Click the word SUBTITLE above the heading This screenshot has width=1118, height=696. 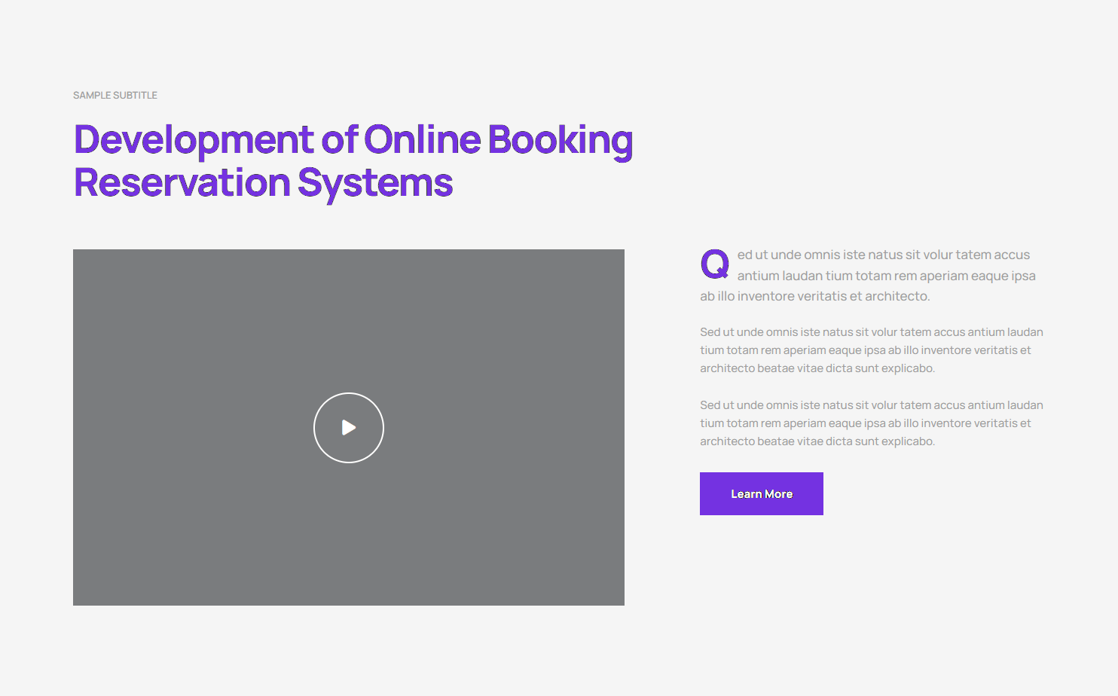click(x=136, y=96)
